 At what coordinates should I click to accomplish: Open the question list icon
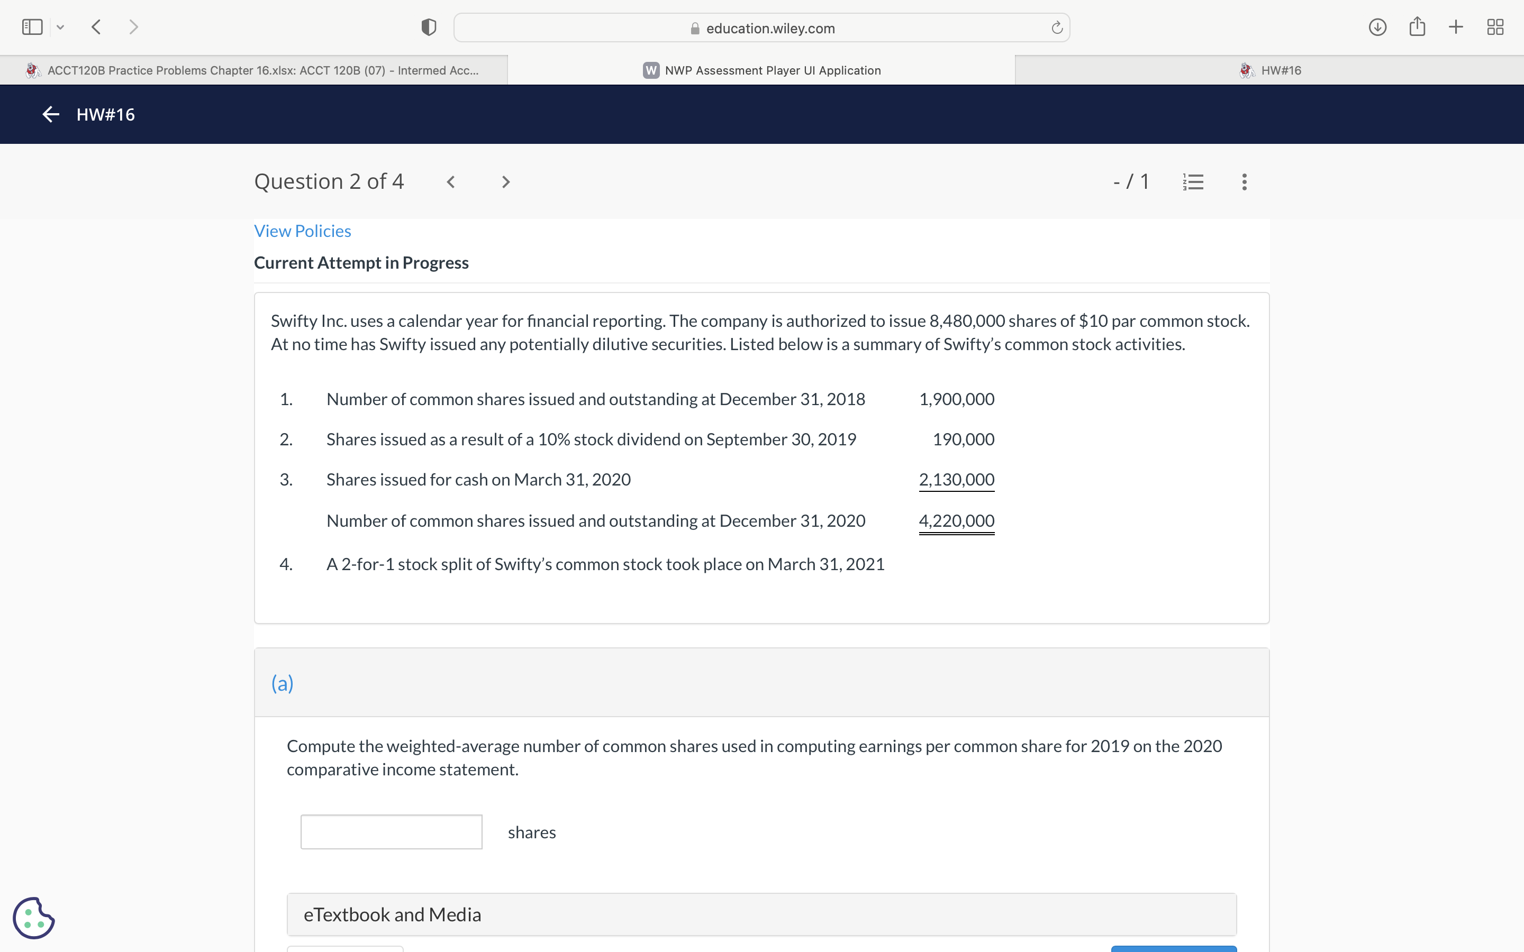pyautogui.click(x=1193, y=182)
